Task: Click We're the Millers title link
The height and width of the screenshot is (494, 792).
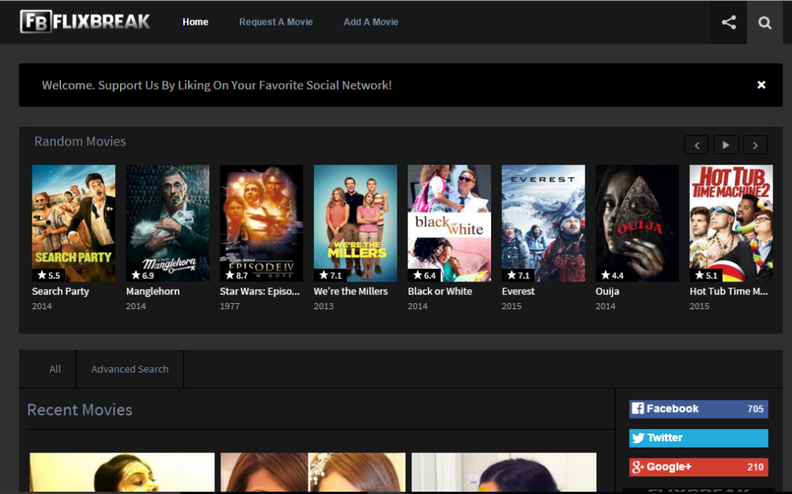Action: [x=350, y=291]
